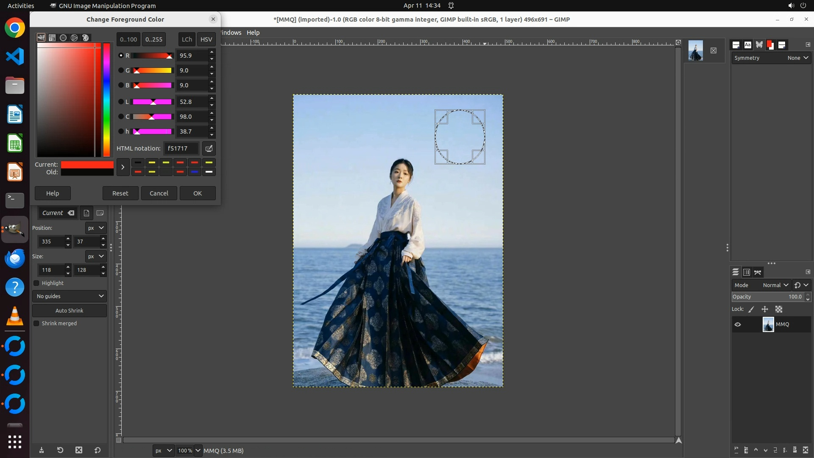Click the eyedropper pick-color icon
814x458 pixels.
(x=209, y=148)
